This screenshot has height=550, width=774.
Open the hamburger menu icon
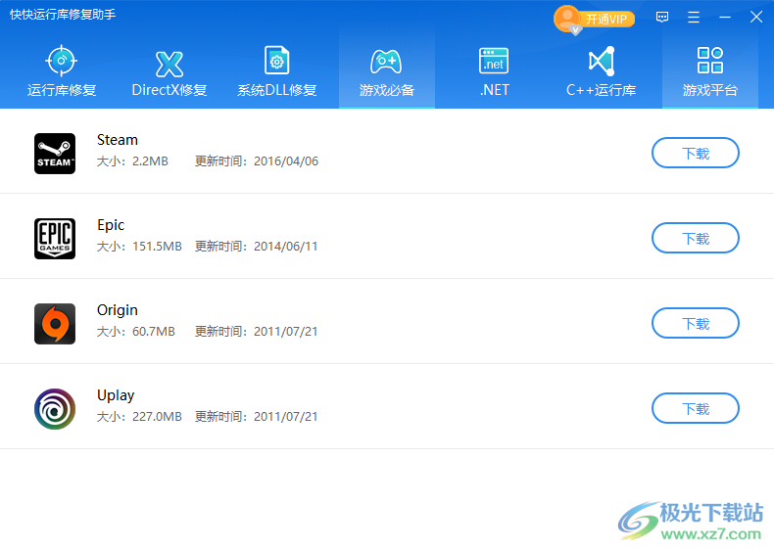pyautogui.click(x=694, y=18)
